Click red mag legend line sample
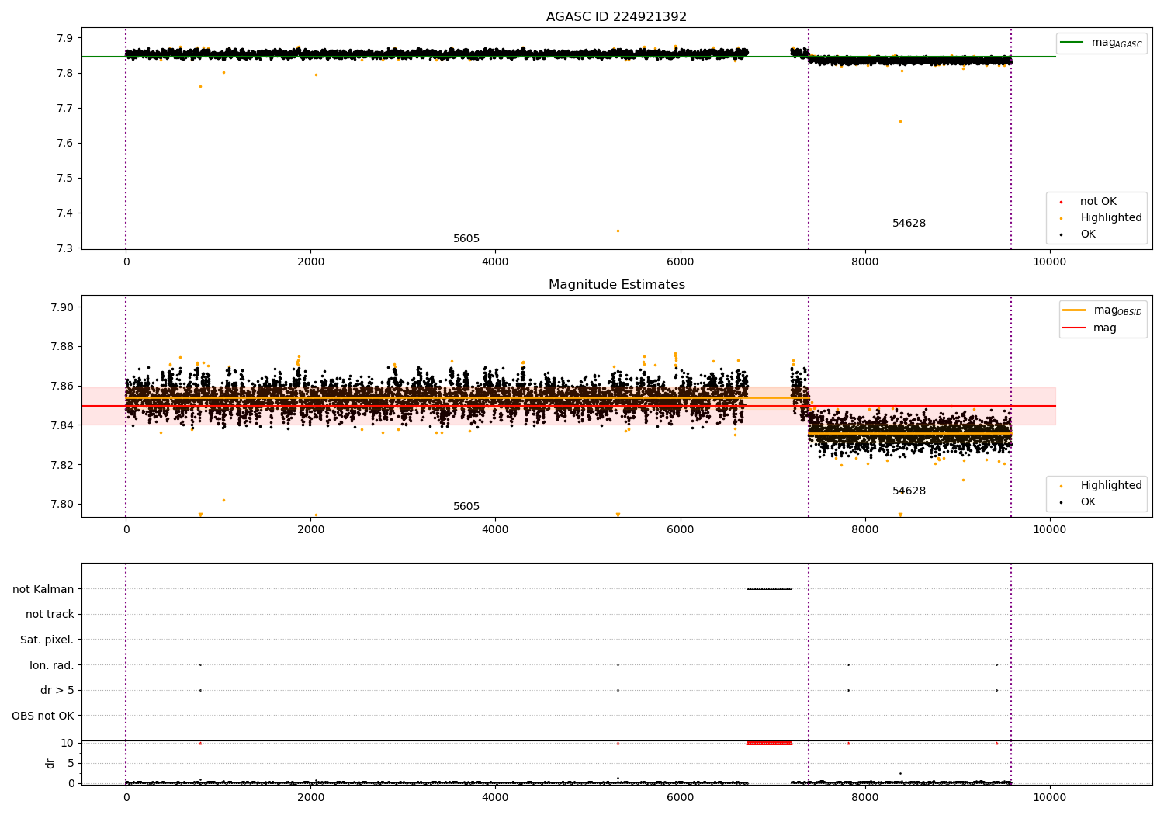The width and height of the screenshot is (1164, 815). (1075, 328)
